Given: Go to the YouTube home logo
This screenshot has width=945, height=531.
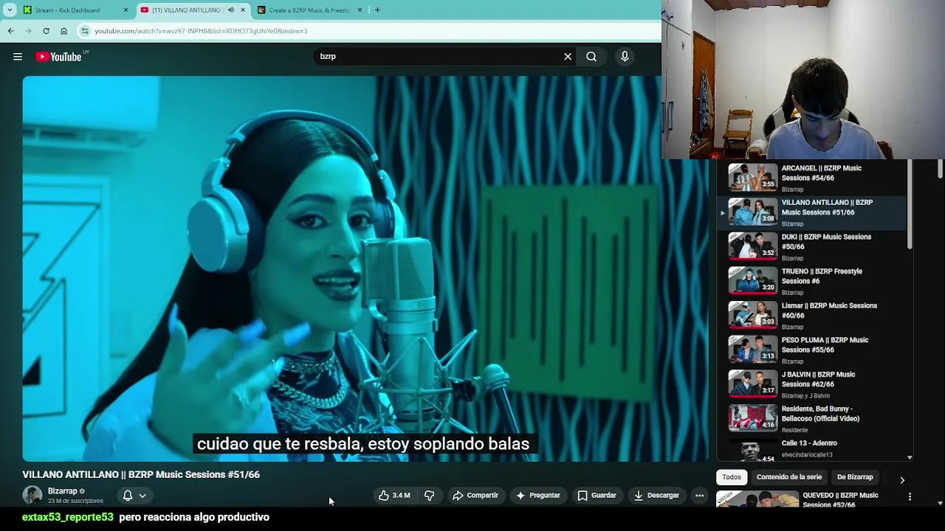Looking at the screenshot, I should 59,57.
